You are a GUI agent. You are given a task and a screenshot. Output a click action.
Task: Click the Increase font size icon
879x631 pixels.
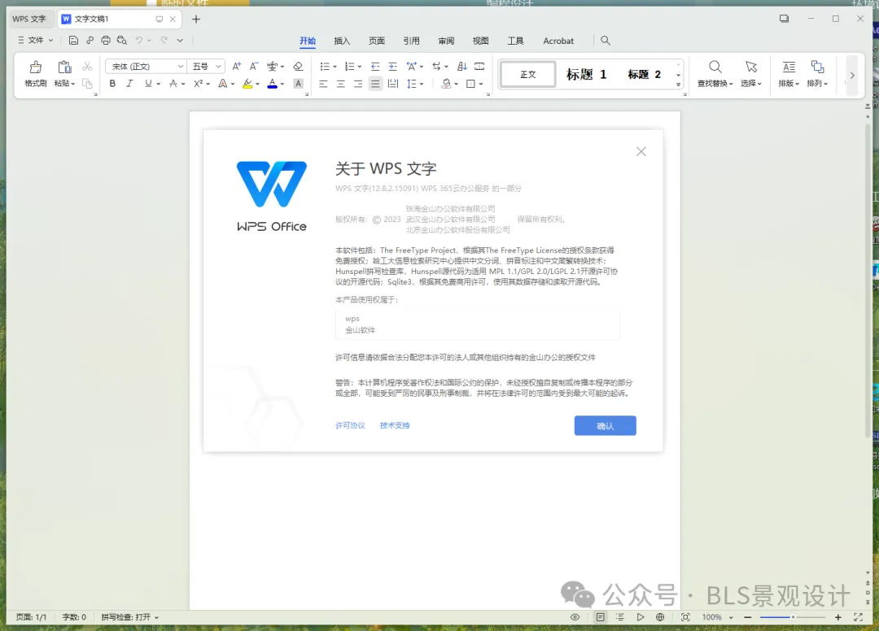point(237,66)
